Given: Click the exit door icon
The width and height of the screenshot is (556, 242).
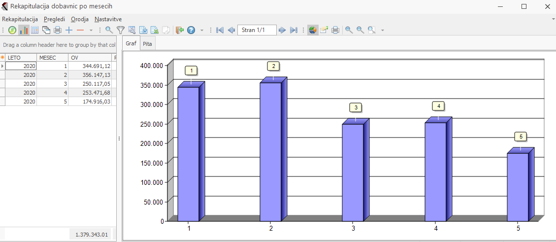Looking at the screenshot, I should [x=180, y=30].
